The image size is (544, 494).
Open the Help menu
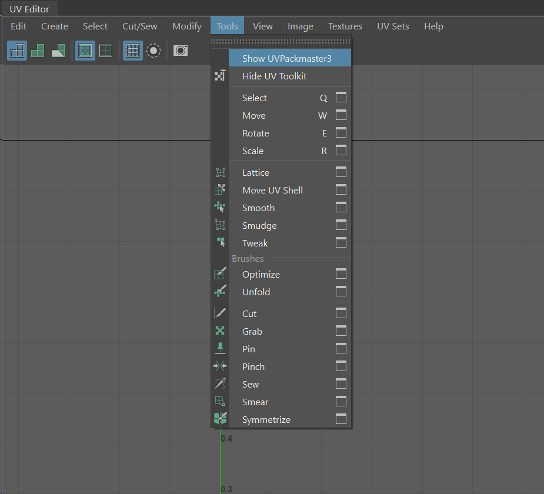(433, 26)
